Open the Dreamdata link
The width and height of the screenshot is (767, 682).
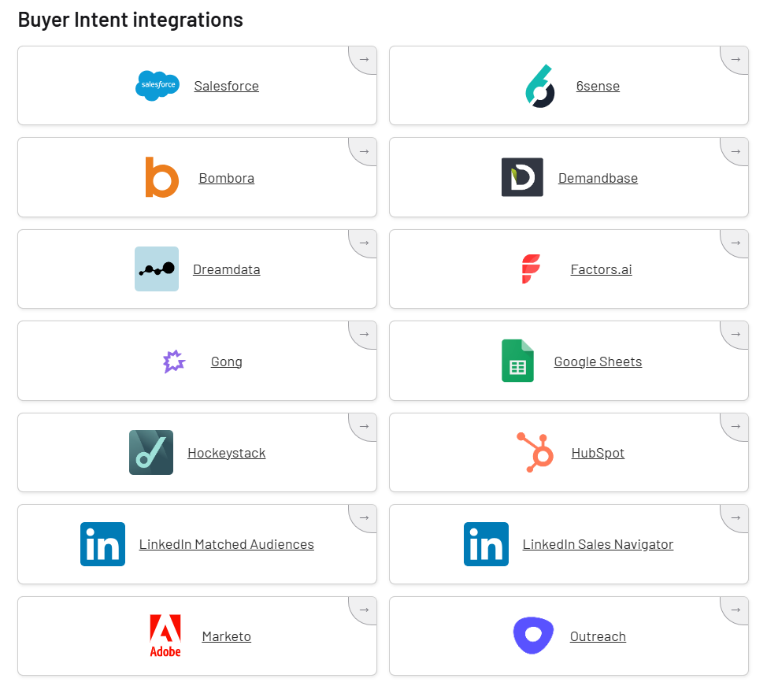[x=227, y=269]
